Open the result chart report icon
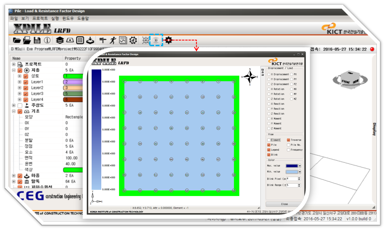385x230 pixels. pos(123,40)
